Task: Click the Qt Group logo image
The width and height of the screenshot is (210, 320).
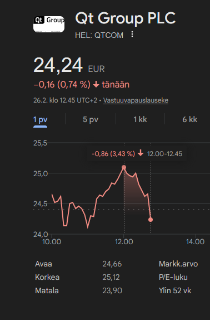Action: [49, 24]
